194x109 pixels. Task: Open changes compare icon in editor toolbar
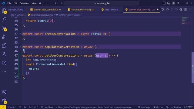[163, 9]
